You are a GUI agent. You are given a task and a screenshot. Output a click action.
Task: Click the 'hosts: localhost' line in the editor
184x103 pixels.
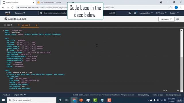pos(12,32)
